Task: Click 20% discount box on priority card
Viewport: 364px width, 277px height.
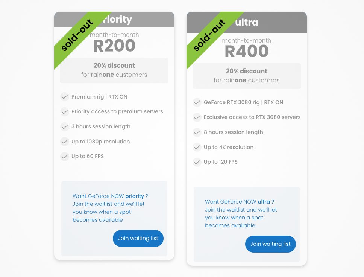Action: pos(114,70)
